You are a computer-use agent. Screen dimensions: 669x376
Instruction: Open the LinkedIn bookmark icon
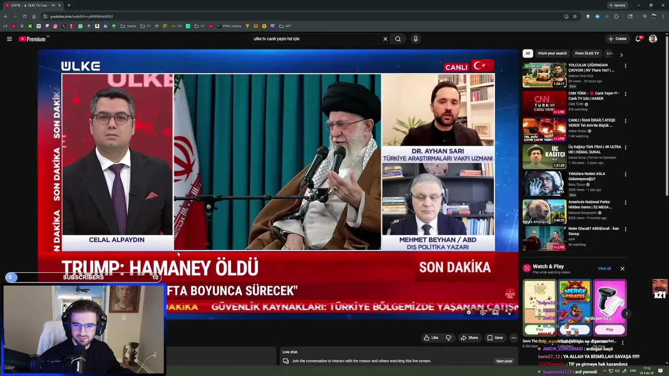[106, 26]
